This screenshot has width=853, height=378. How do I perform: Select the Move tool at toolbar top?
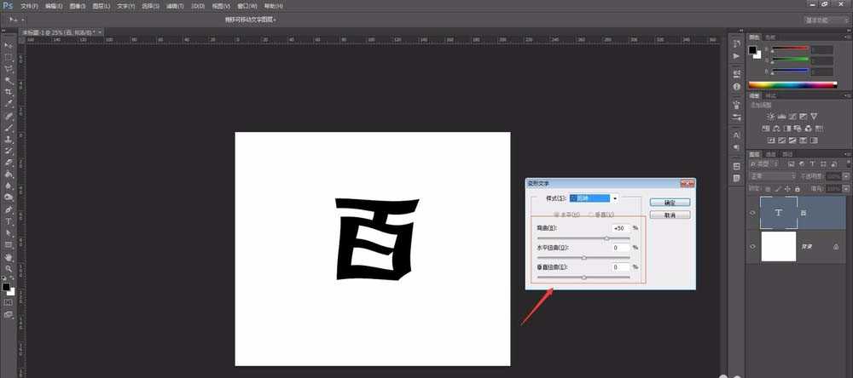coord(9,44)
